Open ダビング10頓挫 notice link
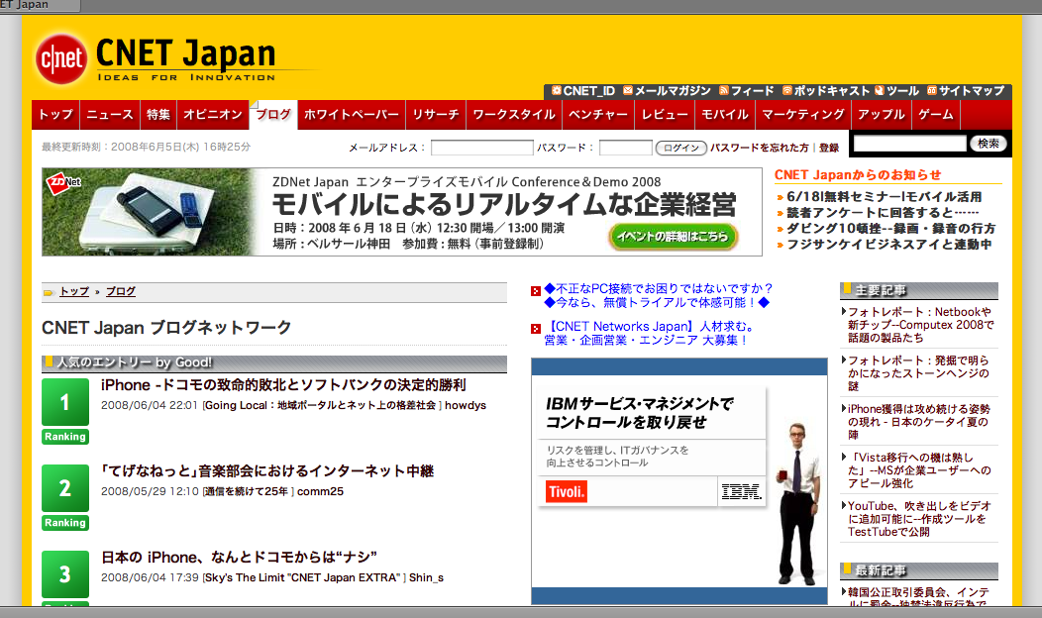 coord(891,229)
